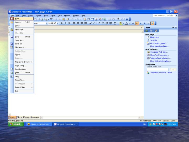Click the Home icon in task pane

pos(156,31)
